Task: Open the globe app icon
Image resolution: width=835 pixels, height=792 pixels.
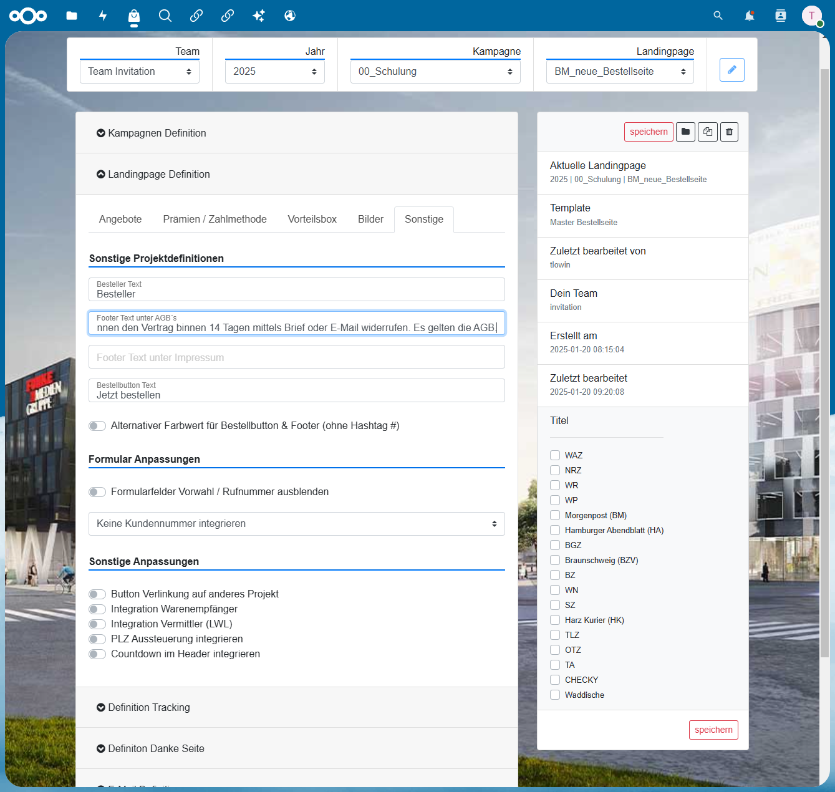Action: pos(290,16)
